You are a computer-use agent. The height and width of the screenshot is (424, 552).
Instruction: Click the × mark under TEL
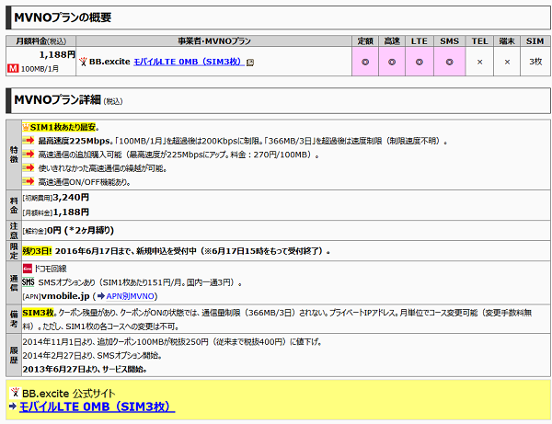click(x=479, y=62)
